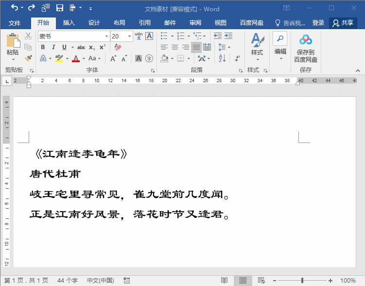Apply character border icon
Viewport: 365px width, 286px height.
click(x=149, y=36)
